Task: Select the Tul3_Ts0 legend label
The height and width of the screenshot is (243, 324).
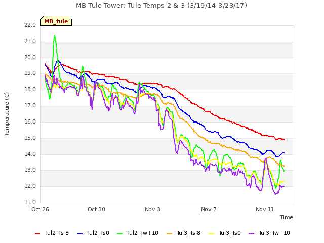Action: coord(229,233)
